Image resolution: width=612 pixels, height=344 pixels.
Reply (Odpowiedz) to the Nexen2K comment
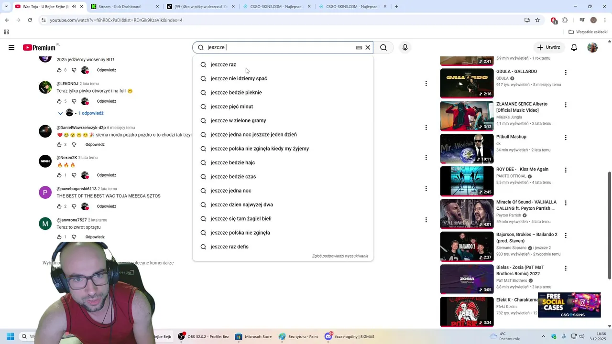click(x=107, y=175)
